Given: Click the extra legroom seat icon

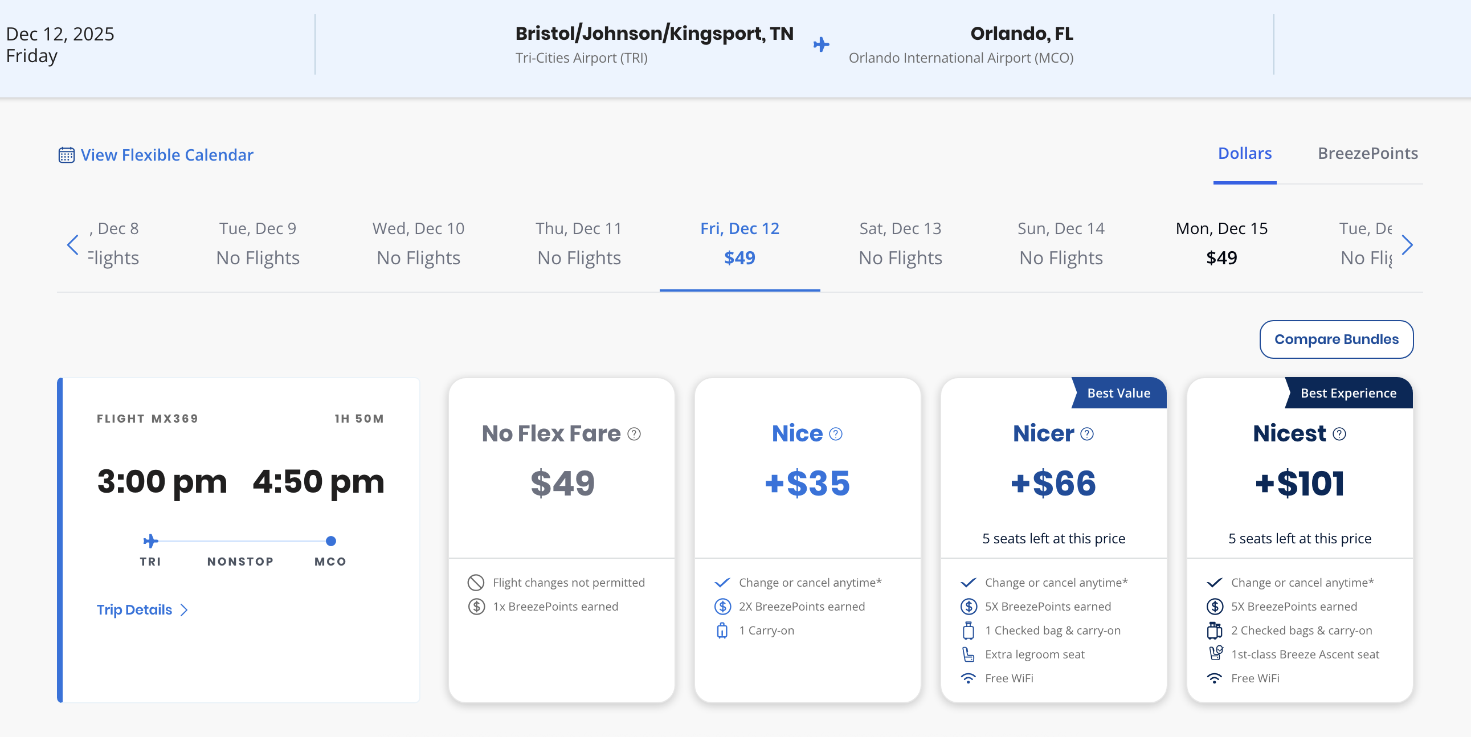Looking at the screenshot, I should point(968,654).
